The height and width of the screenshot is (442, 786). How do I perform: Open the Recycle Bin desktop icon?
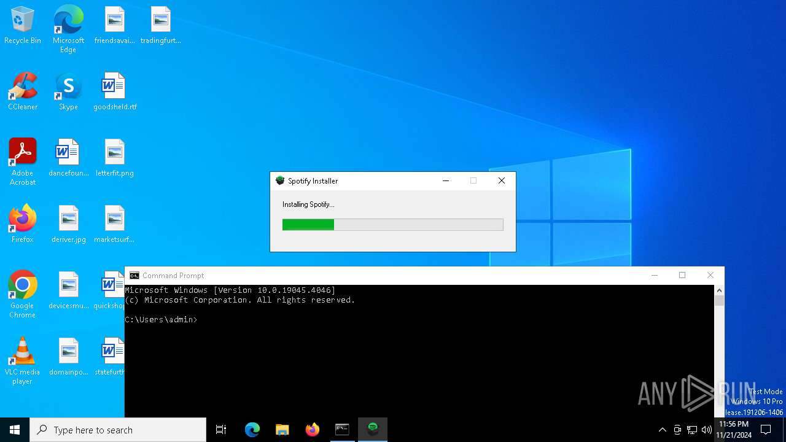(x=23, y=25)
